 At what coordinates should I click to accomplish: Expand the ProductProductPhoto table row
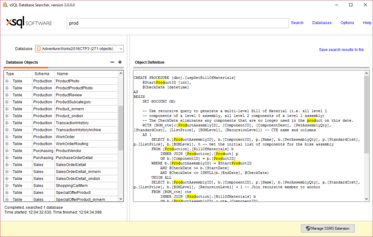(7, 88)
